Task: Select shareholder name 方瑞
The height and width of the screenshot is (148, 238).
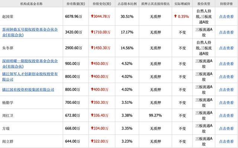Action: pos(6,128)
